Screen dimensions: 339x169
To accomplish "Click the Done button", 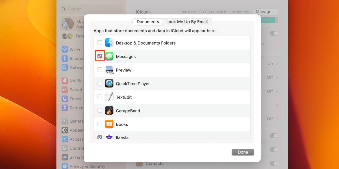I will tap(243, 152).
